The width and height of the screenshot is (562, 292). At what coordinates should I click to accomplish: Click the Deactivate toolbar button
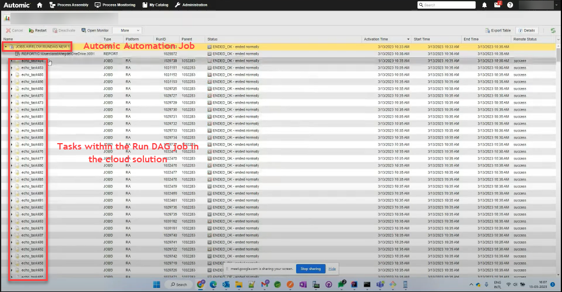click(x=64, y=30)
